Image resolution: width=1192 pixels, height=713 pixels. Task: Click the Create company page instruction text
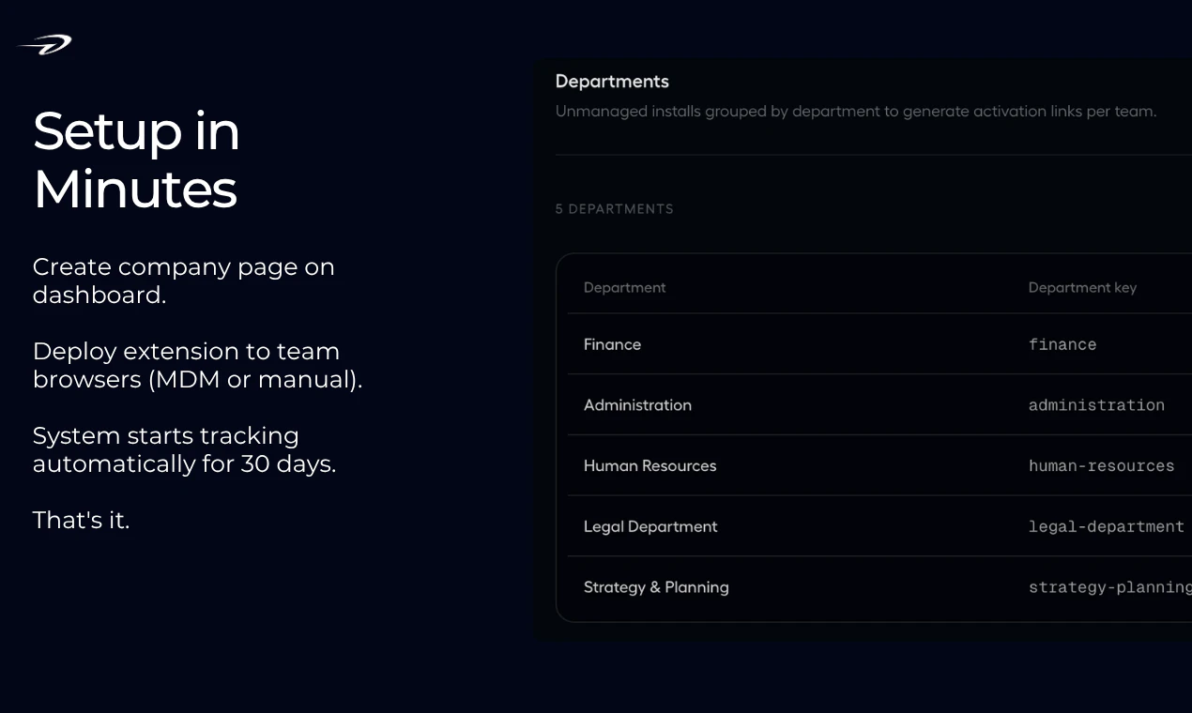[x=183, y=280]
